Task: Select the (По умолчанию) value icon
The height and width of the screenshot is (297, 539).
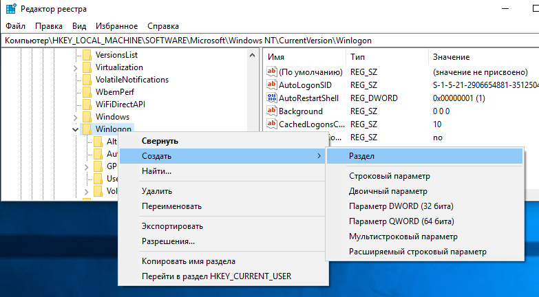Action: pyautogui.click(x=271, y=72)
